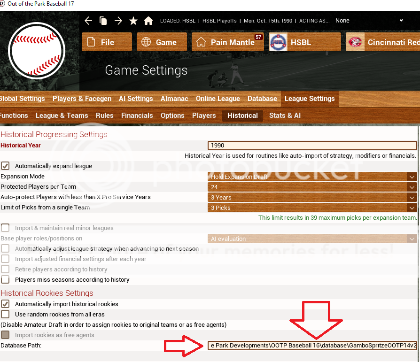Switch to the Stats & AI tab
This screenshot has height=362, width=420.
285,116
